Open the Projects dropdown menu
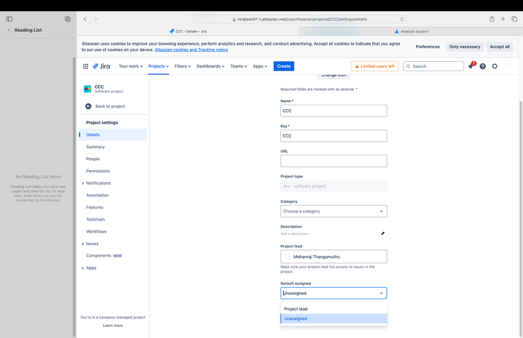 coord(159,66)
